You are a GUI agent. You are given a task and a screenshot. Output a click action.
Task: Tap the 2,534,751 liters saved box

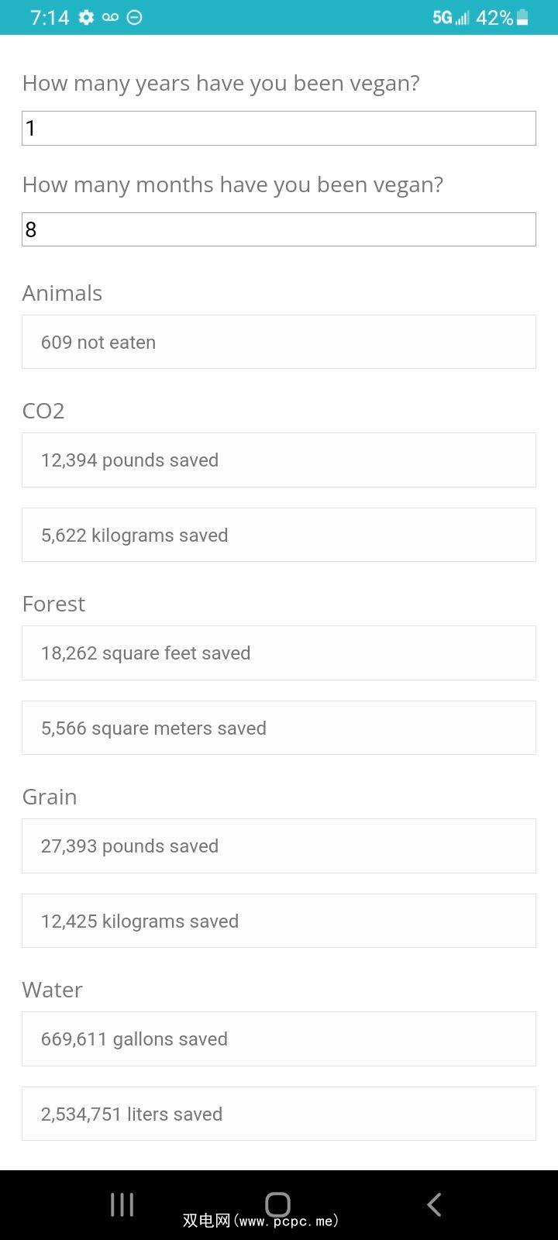coord(279,1114)
